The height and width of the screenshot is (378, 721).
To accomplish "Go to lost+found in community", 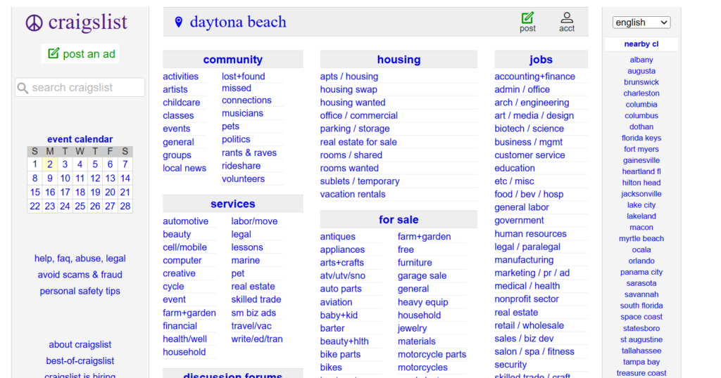I will [x=243, y=77].
